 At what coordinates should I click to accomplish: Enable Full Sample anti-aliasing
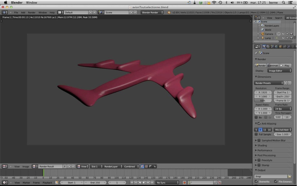[256, 134]
